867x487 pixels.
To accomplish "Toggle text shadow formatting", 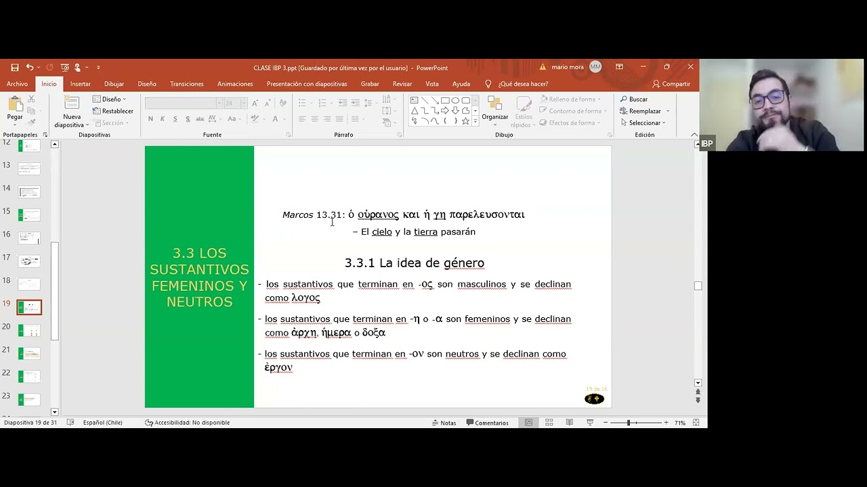I will (187, 119).
